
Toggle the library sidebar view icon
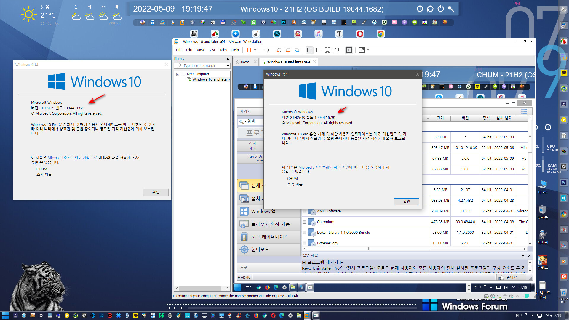310,50
